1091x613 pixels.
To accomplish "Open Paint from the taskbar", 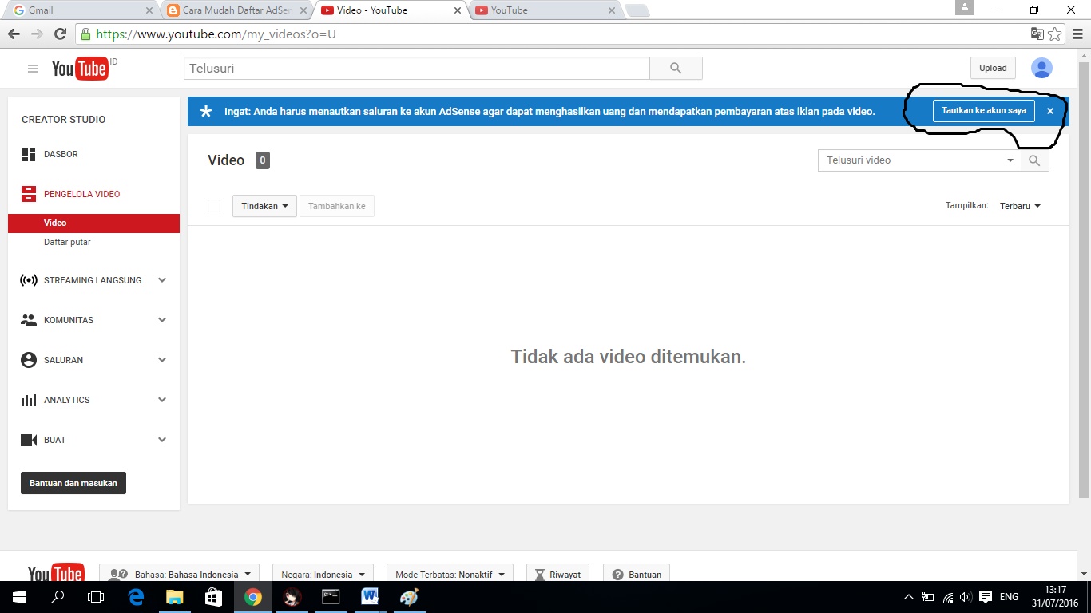I will click(x=409, y=597).
